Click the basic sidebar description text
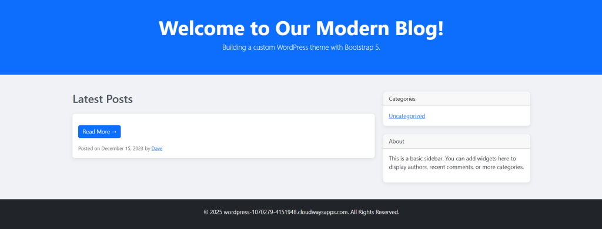602x229 pixels. click(456, 162)
